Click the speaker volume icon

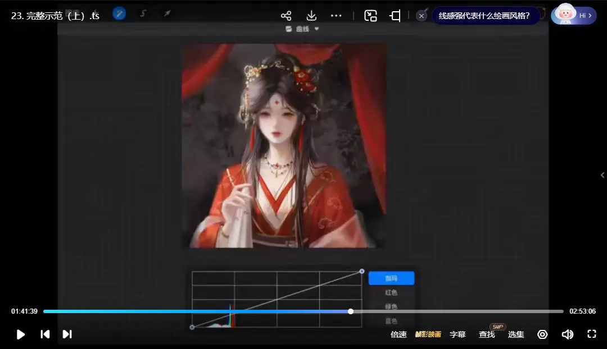click(568, 334)
